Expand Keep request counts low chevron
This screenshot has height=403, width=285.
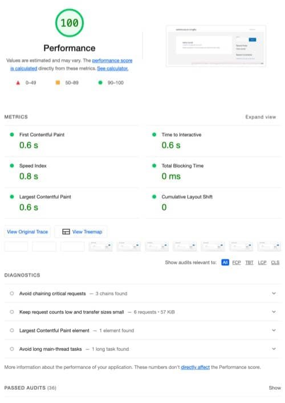[274, 312]
